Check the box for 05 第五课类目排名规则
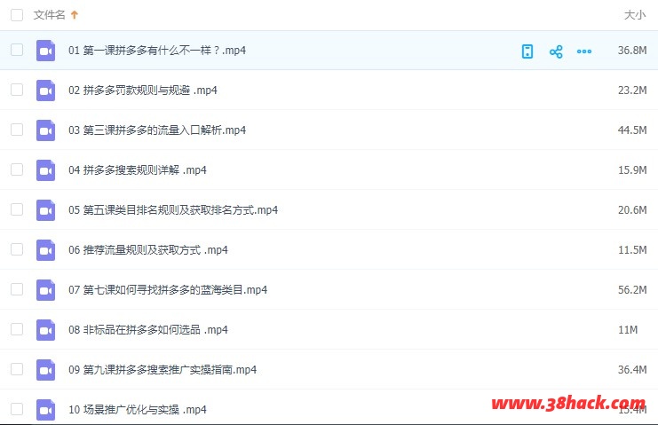The width and height of the screenshot is (658, 425). coord(17,209)
